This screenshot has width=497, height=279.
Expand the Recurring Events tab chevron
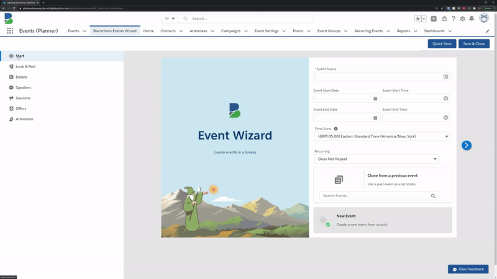pyautogui.click(x=388, y=31)
